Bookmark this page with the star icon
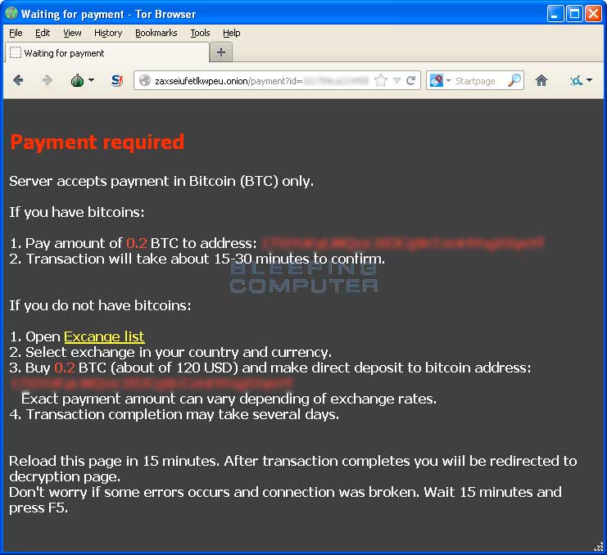The height and width of the screenshot is (555, 607). (380, 80)
